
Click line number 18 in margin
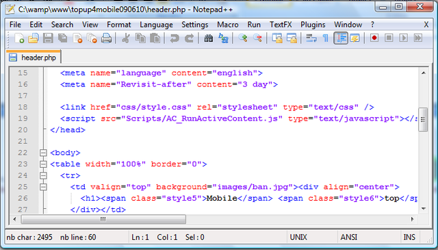23,107
